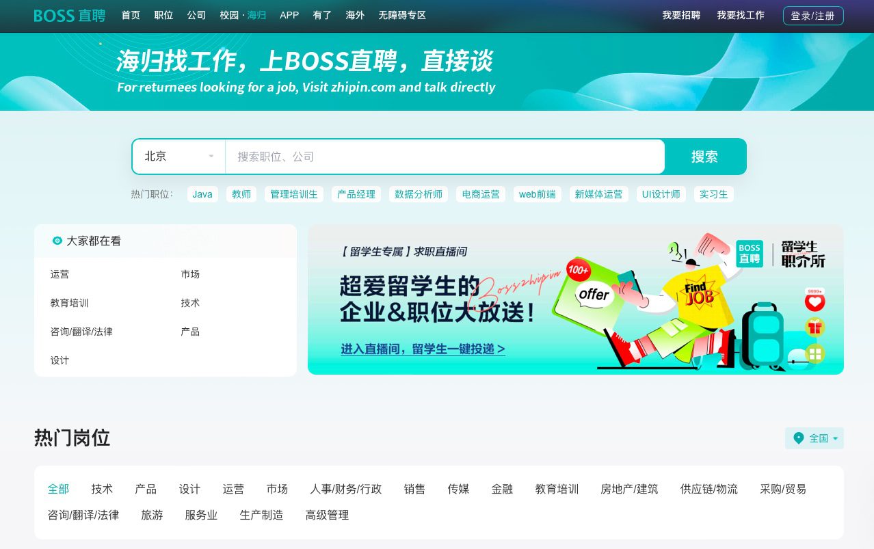This screenshot has width=874, height=549.
Task: Select 海归 in the top navigation
Action: tap(256, 15)
